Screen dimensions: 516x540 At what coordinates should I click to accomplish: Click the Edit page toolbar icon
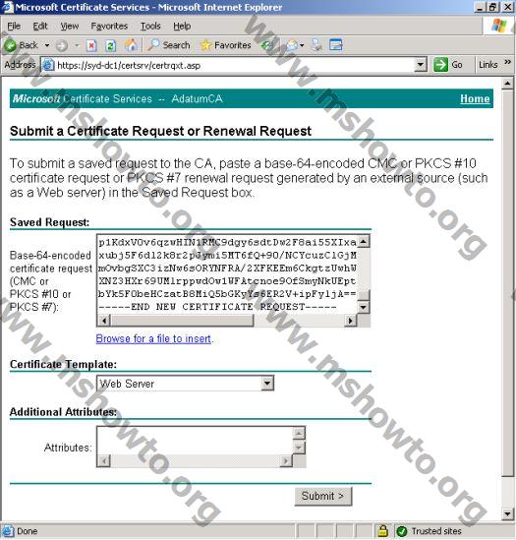point(335,45)
